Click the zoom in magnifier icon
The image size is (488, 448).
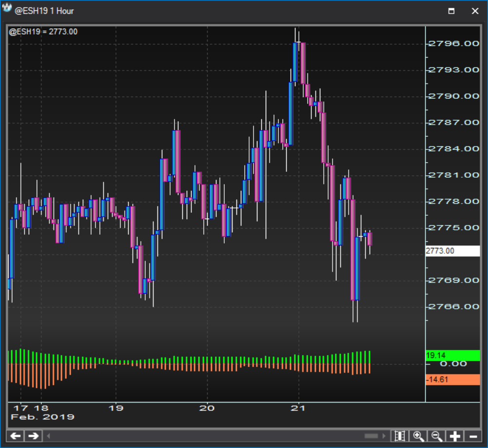tap(418, 436)
